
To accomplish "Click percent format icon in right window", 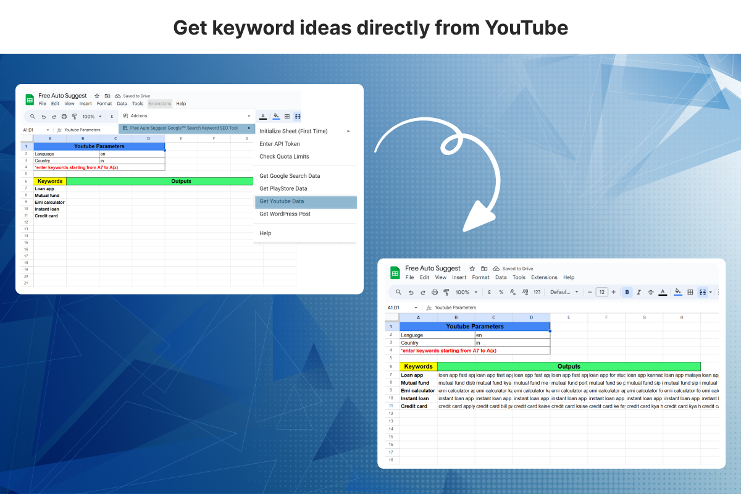I will pos(501,292).
